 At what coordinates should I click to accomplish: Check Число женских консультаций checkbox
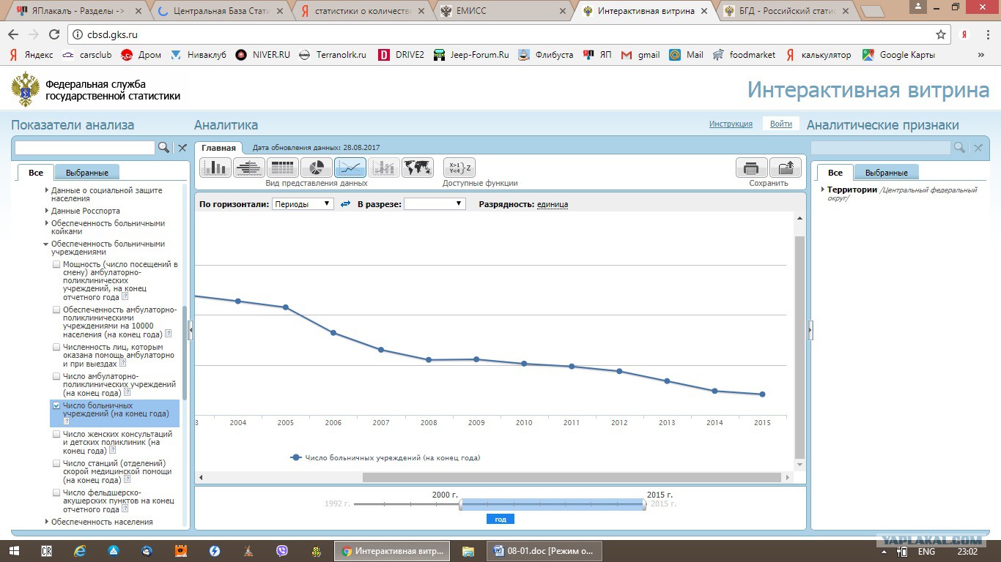pyautogui.click(x=56, y=434)
